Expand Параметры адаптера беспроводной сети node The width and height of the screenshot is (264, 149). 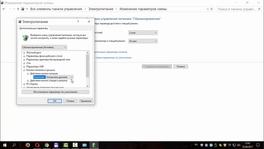(x=24, y=60)
